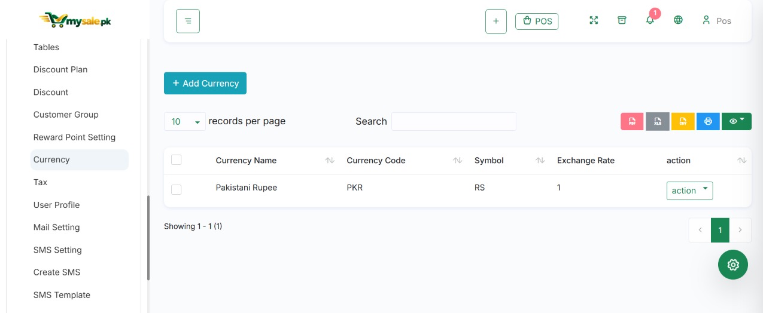Open notifications bell icon
Viewport: 763px width, 313px height.
coord(650,20)
